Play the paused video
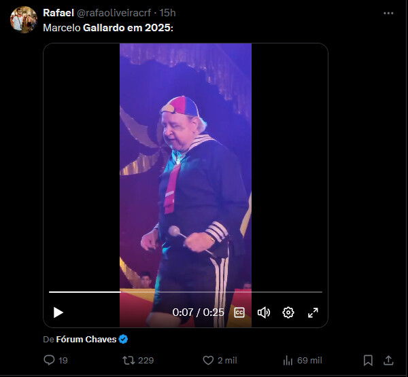Screen dimensions: 408x377 58,312
